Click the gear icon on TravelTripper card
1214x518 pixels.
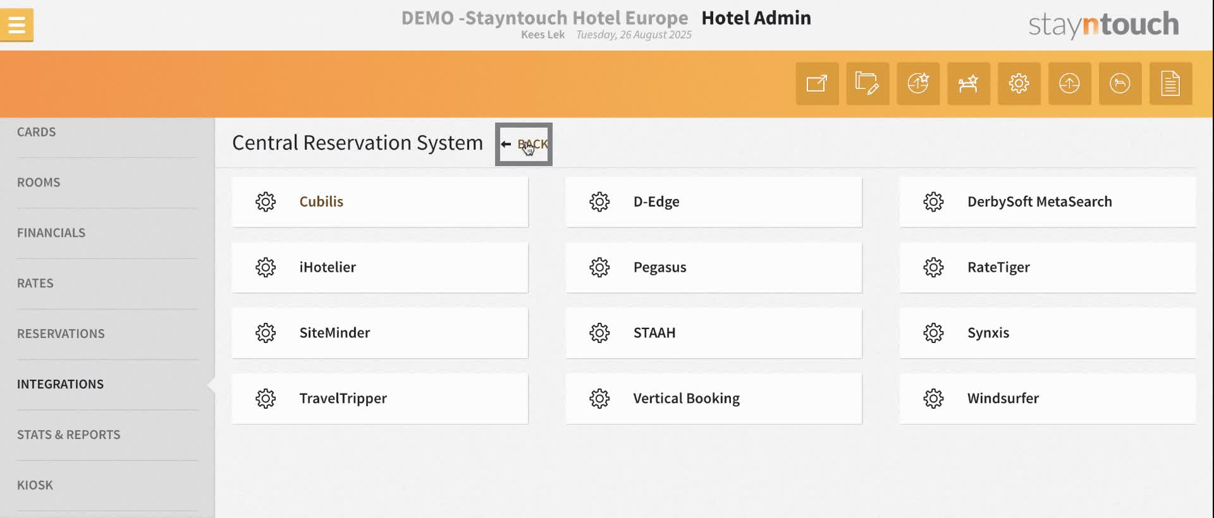(266, 399)
